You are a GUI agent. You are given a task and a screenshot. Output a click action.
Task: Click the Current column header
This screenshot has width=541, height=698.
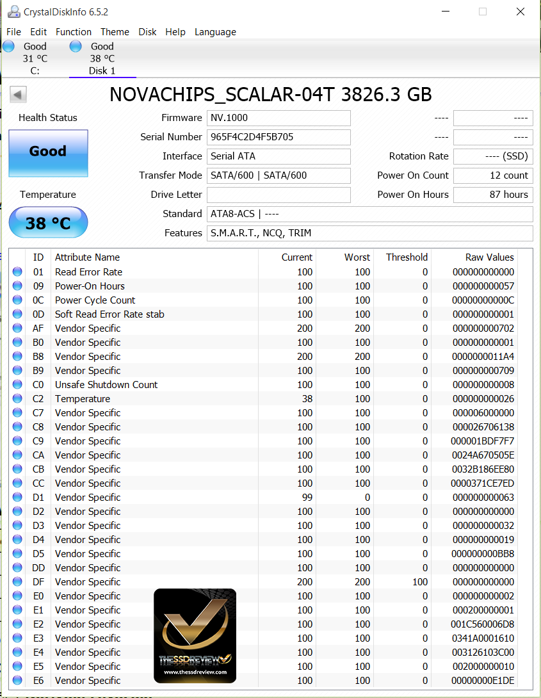pos(296,257)
